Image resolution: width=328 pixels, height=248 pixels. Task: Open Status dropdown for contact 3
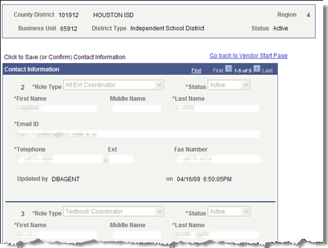[229, 211]
